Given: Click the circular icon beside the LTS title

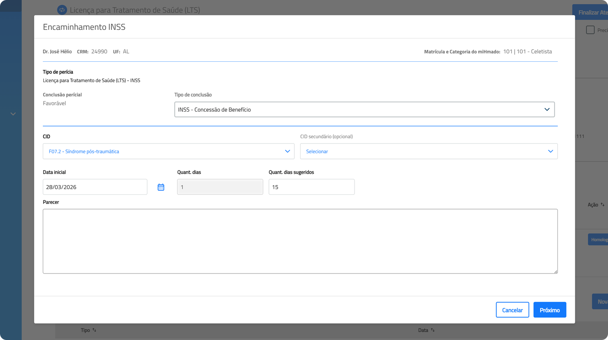Looking at the screenshot, I should tap(62, 10).
